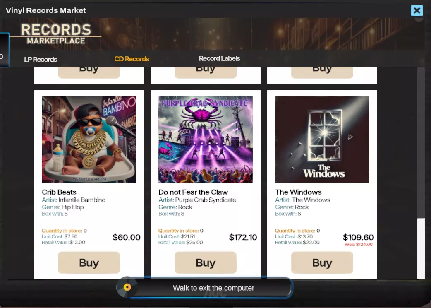The width and height of the screenshot is (431, 308).
Task: Click The Windows album cover
Action: (x=322, y=139)
